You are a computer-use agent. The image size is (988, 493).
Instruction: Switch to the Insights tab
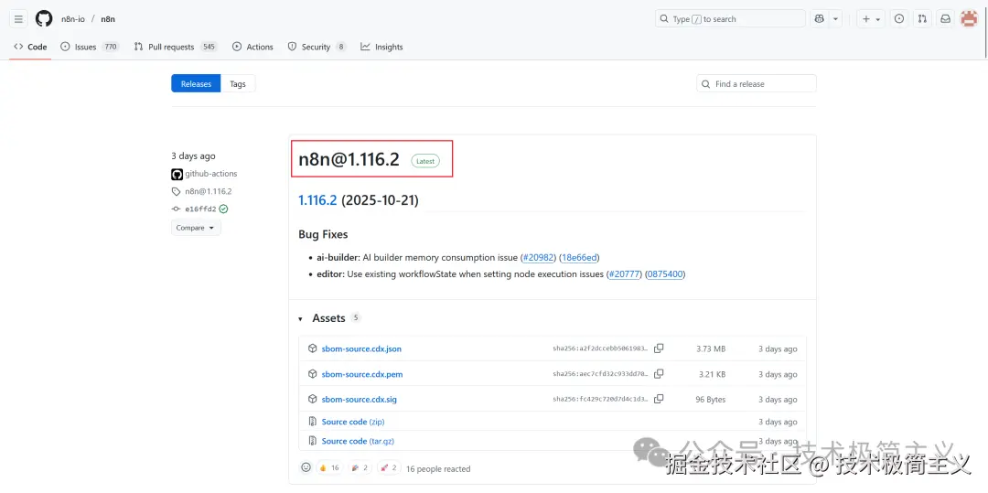point(381,47)
